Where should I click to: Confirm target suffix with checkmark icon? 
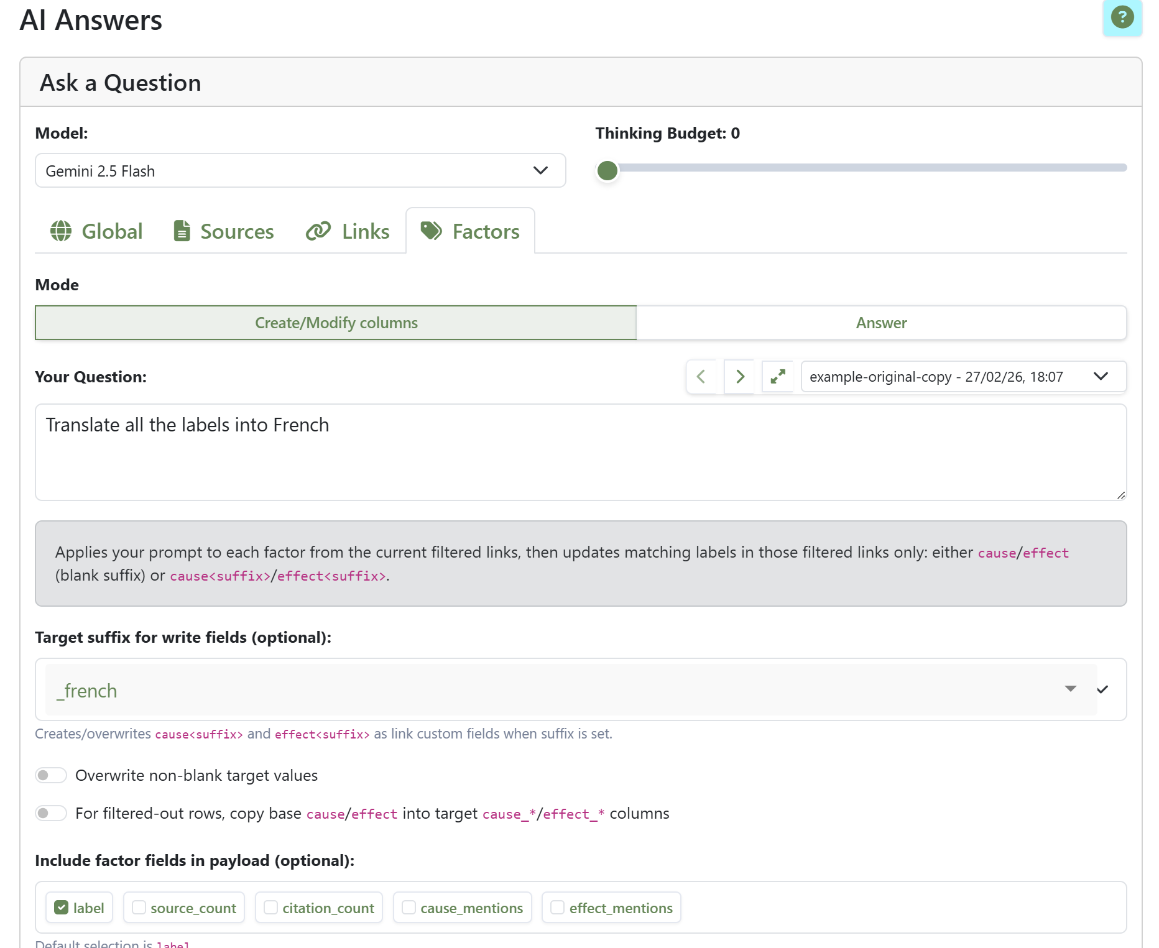point(1102,689)
